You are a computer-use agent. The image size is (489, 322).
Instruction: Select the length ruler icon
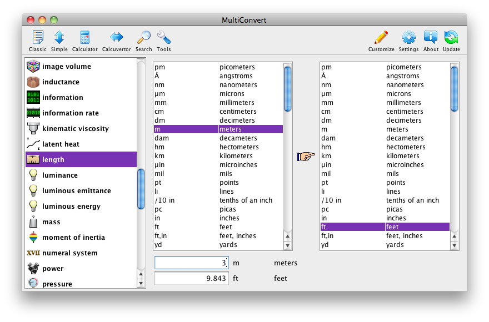(33, 159)
